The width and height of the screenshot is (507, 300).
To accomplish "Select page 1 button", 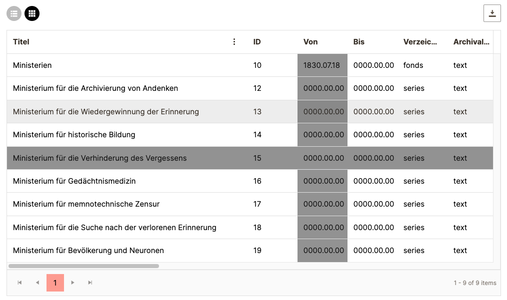I will pyautogui.click(x=55, y=283).
